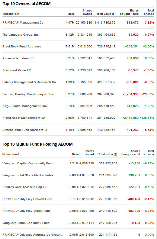This screenshot has width=157, height=239.
Task: Click iShares Core S&P Mid Cap ETF
Action: coord(25,187)
